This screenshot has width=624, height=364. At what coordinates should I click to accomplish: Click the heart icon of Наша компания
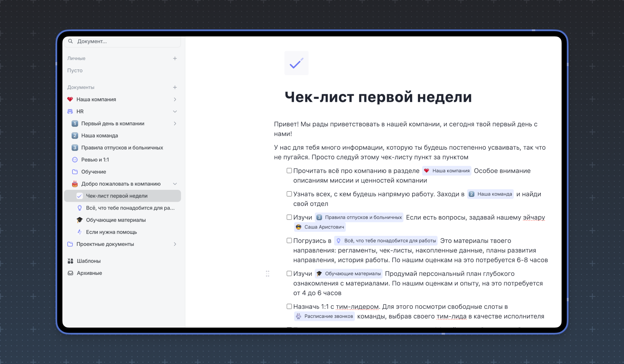pyautogui.click(x=70, y=100)
